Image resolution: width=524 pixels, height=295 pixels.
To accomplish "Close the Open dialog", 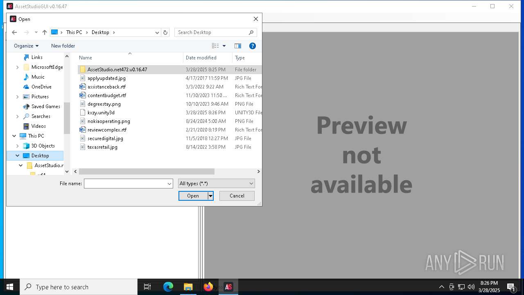I will click(256, 19).
